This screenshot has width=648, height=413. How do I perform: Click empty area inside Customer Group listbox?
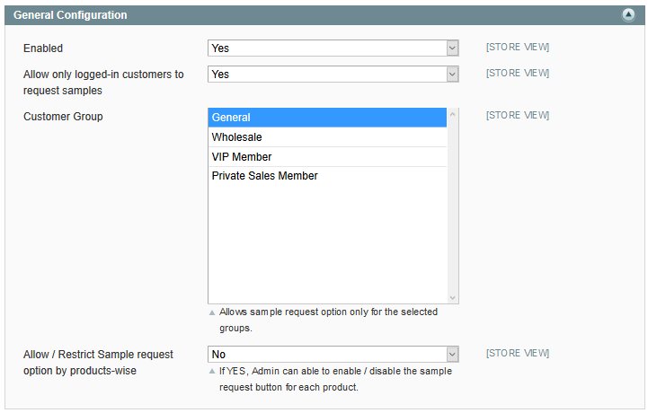(327, 243)
